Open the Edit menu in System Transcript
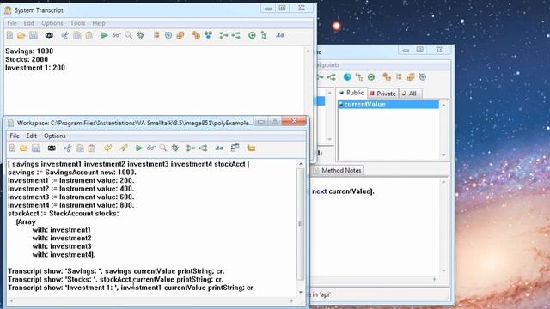The height and width of the screenshot is (309, 550). tap(28, 23)
